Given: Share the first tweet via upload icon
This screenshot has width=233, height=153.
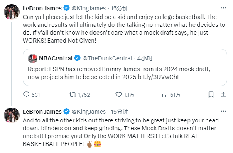Looking at the screenshot, I should click(223, 95).
